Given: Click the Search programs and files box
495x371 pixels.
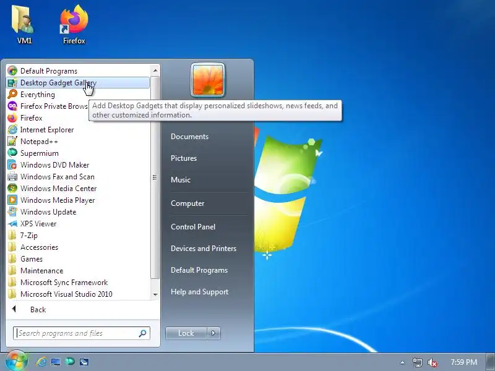Looking at the screenshot, I should pos(82,333).
